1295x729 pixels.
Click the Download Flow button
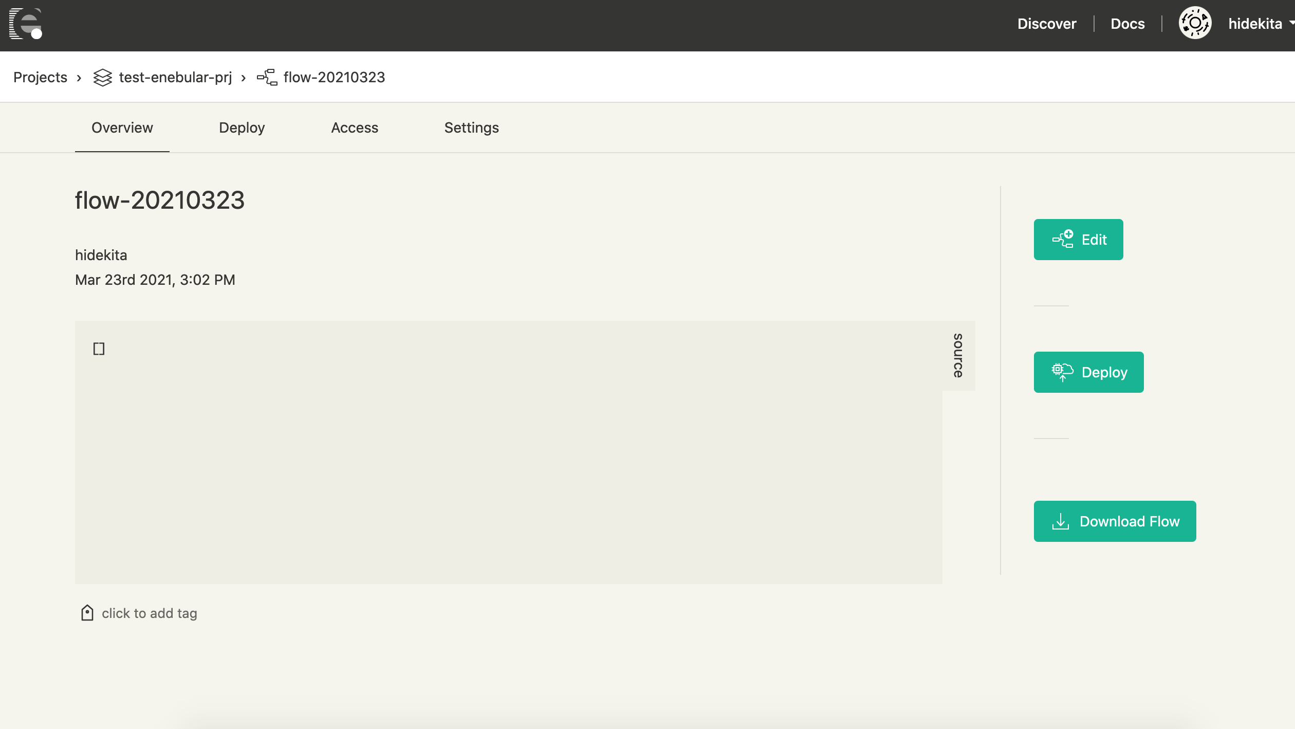(1115, 521)
